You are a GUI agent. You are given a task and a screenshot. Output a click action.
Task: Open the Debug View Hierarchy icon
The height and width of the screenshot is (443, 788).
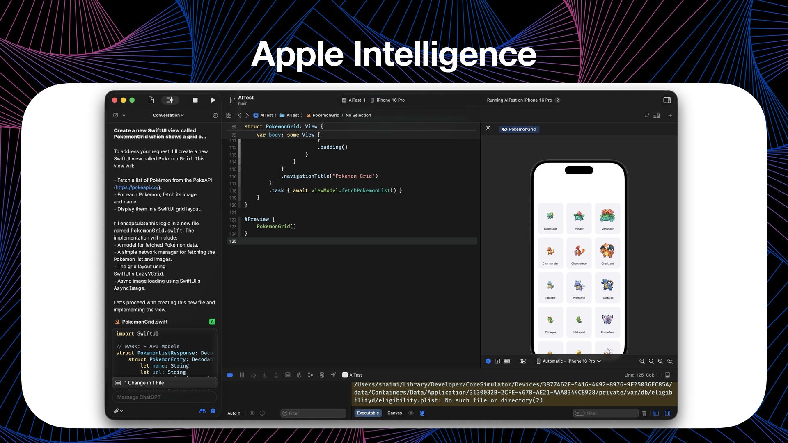pos(288,375)
